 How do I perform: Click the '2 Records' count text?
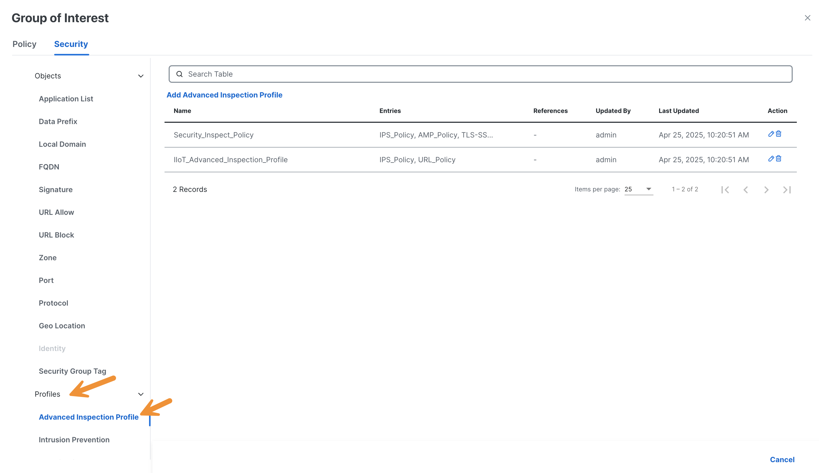click(190, 189)
